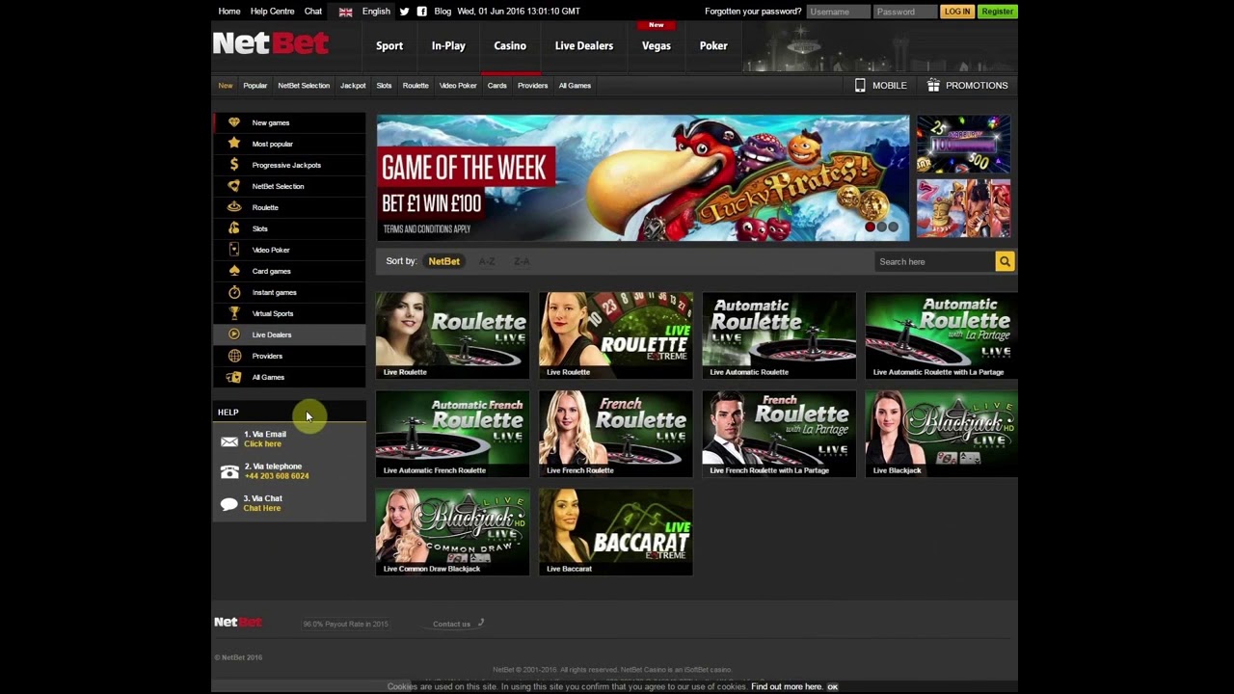1234x694 pixels.
Task: Open the Live Blackjack game thumbnail
Action: tap(942, 433)
